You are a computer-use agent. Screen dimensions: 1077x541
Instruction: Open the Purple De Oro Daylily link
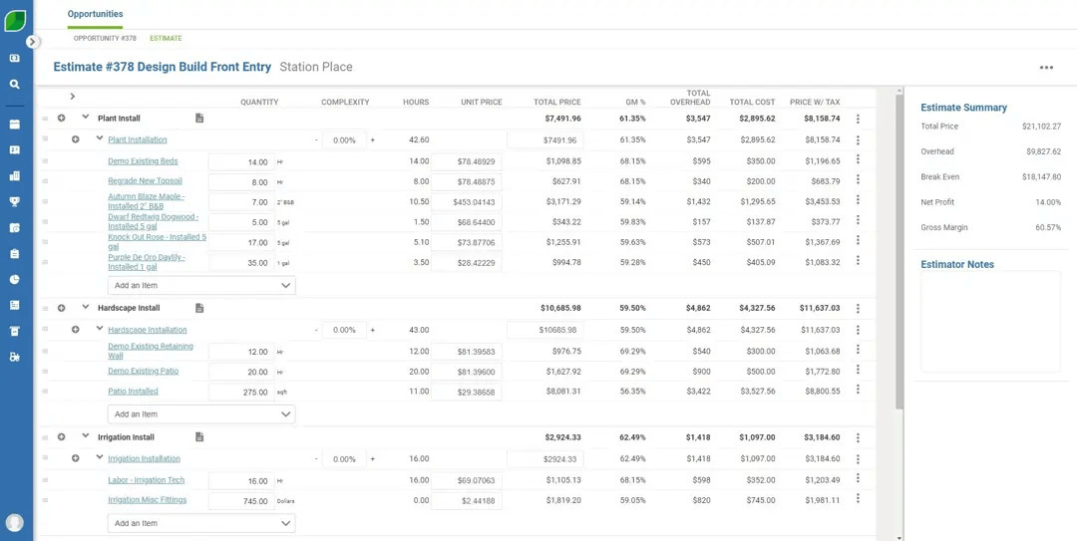point(147,262)
